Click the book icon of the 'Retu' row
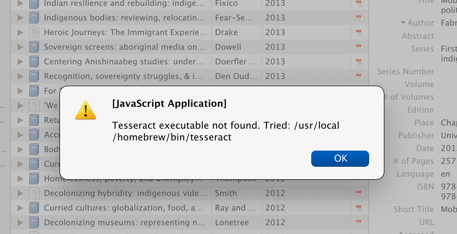The width and height of the screenshot is (457, 234). click(34, 120)
